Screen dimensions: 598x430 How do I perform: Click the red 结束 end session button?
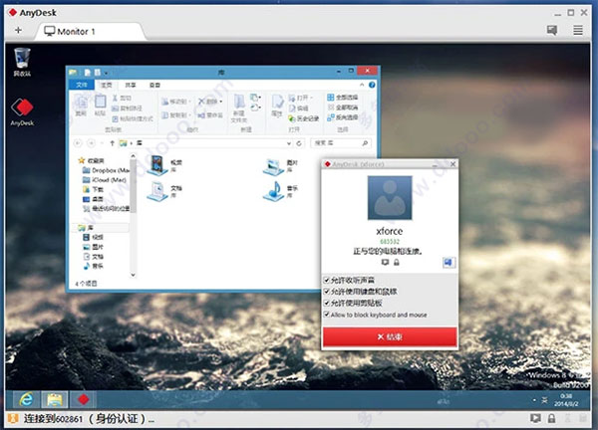point(390,336)
